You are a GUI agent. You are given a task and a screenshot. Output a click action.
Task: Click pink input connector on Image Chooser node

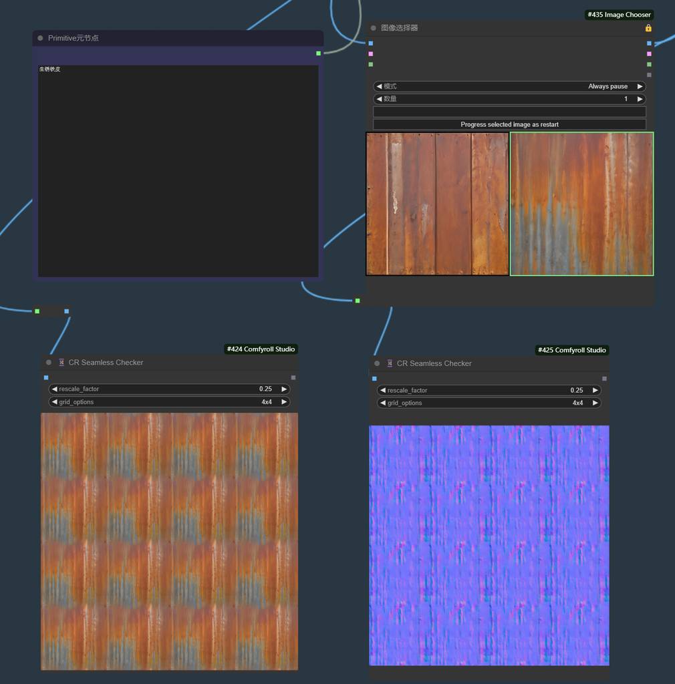[x=370, y=54]
